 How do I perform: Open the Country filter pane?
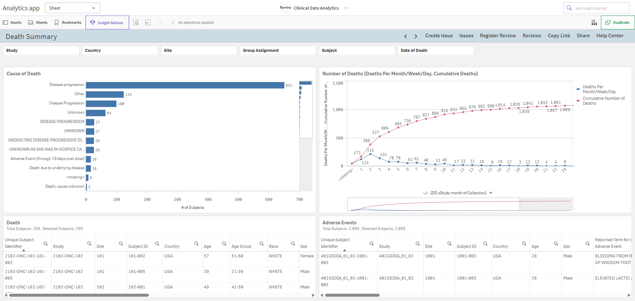pos(120,51)
